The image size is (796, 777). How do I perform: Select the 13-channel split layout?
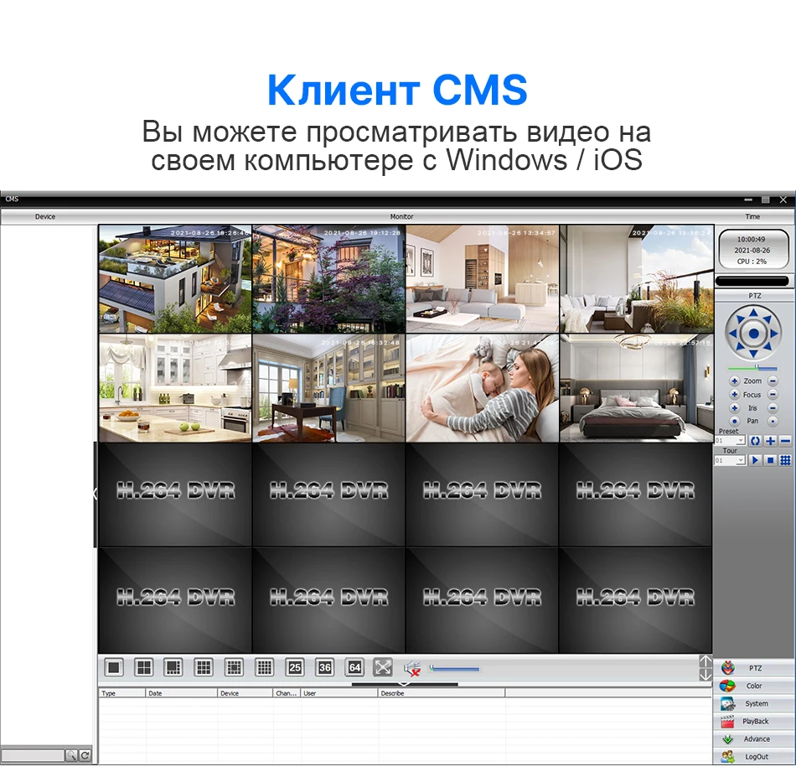[234, 667]
